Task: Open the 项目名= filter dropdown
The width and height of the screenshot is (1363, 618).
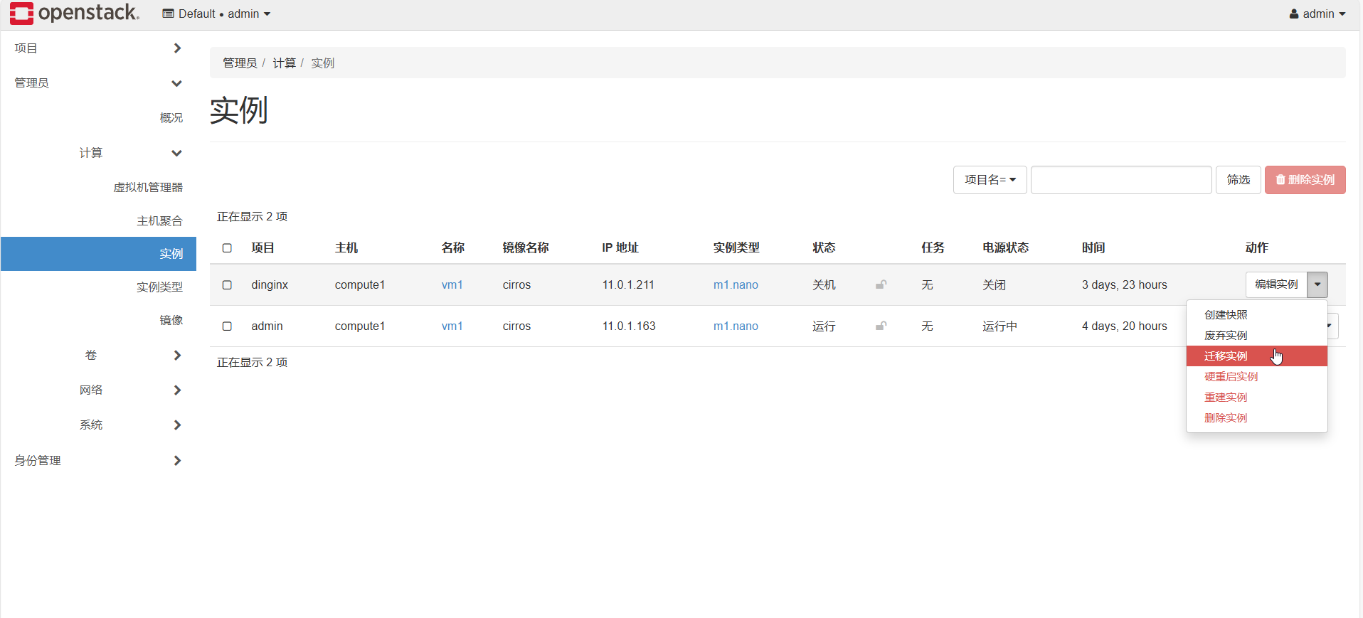Action: point(990,180)
